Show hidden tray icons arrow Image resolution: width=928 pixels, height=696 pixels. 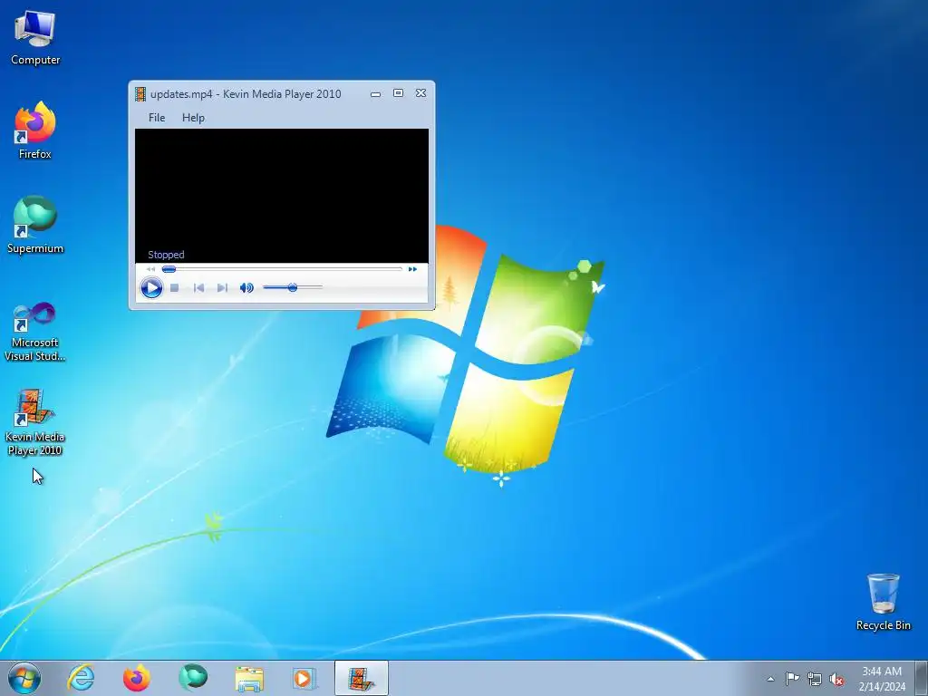[770, 679]
